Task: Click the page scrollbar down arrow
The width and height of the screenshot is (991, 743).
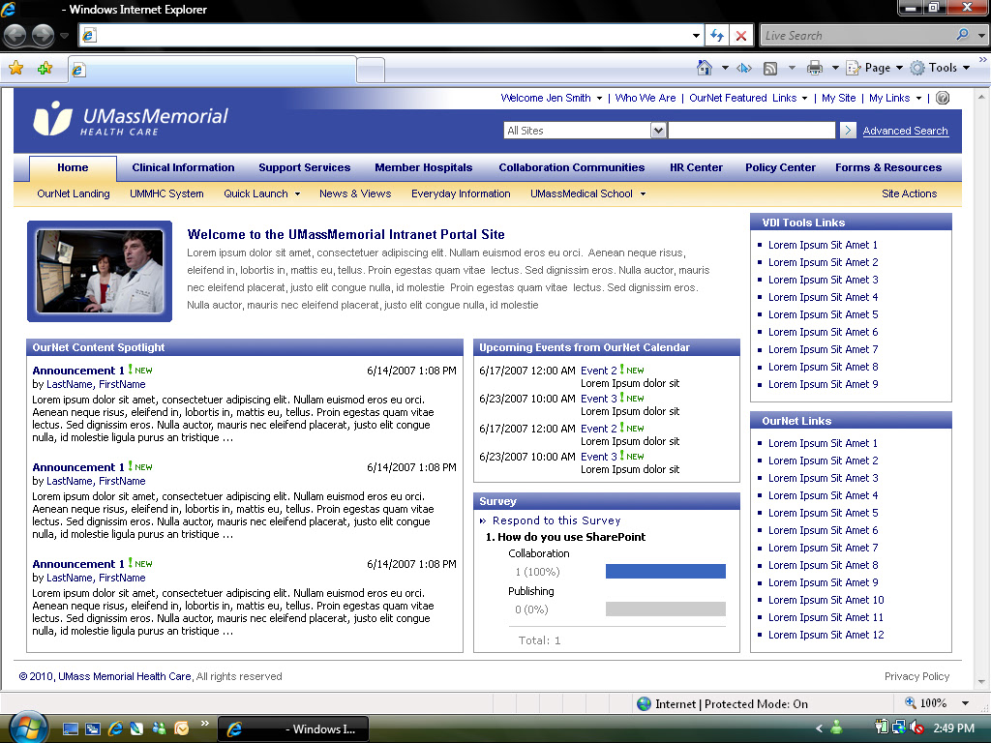Action: pyautogui.click(x=981, y=682)
